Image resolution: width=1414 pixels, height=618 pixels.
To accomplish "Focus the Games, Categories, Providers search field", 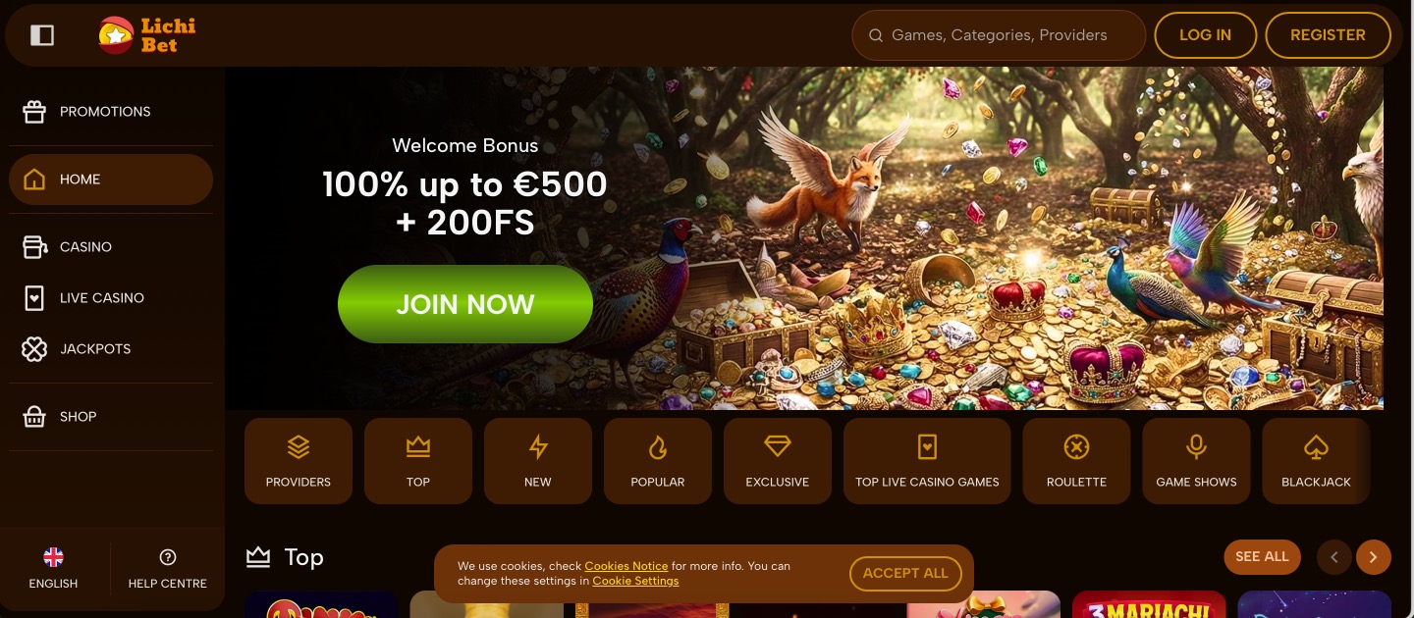I will [999, 35].
